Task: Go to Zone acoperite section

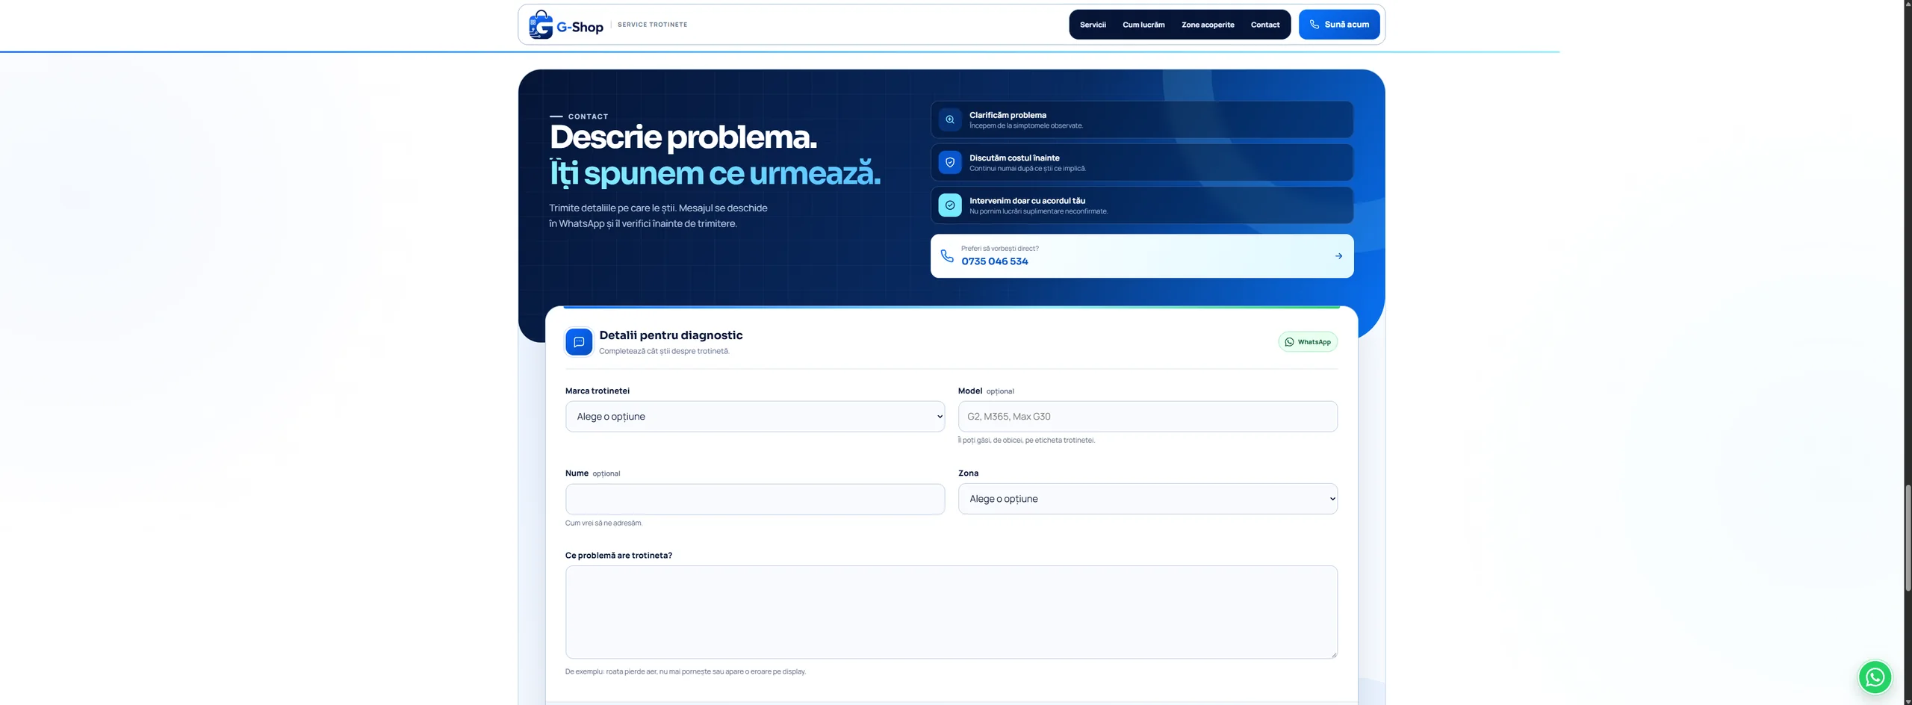Action: [x=1208, y=25]
